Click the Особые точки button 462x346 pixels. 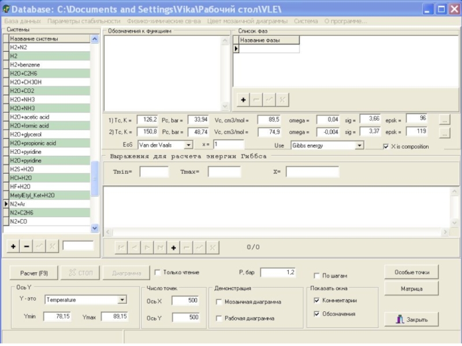click(412, 272)
